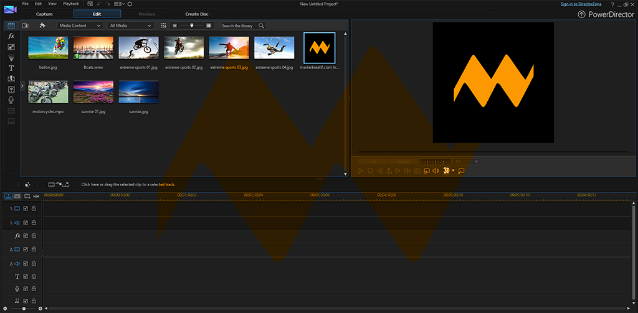Click the fast forward button
638x313 pixels.
tap(407, 171)
